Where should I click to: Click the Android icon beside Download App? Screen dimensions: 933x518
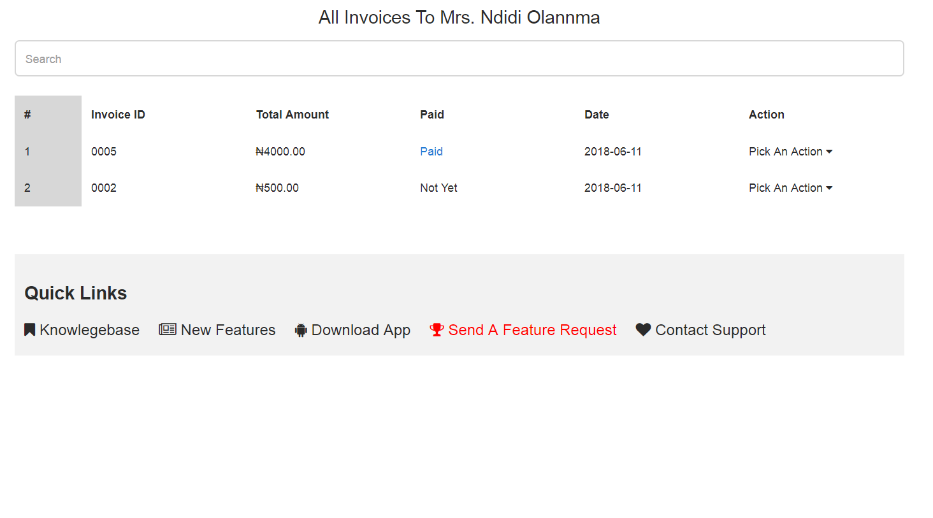[x=301, y=330]
